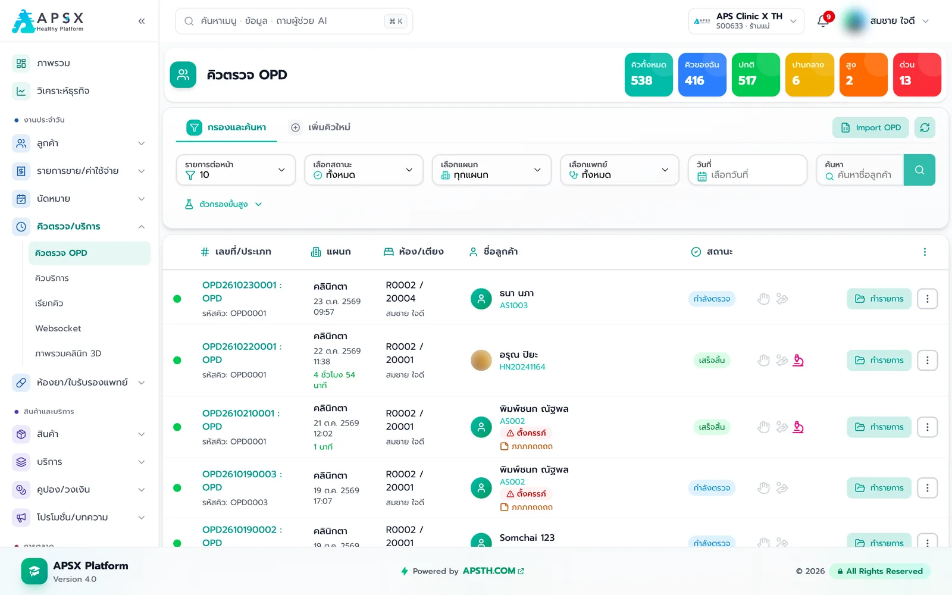Open เลือกสถานะ dropdown
This screenshot has height=595, width=952.
pyautogui.click(x=364, y=170)
